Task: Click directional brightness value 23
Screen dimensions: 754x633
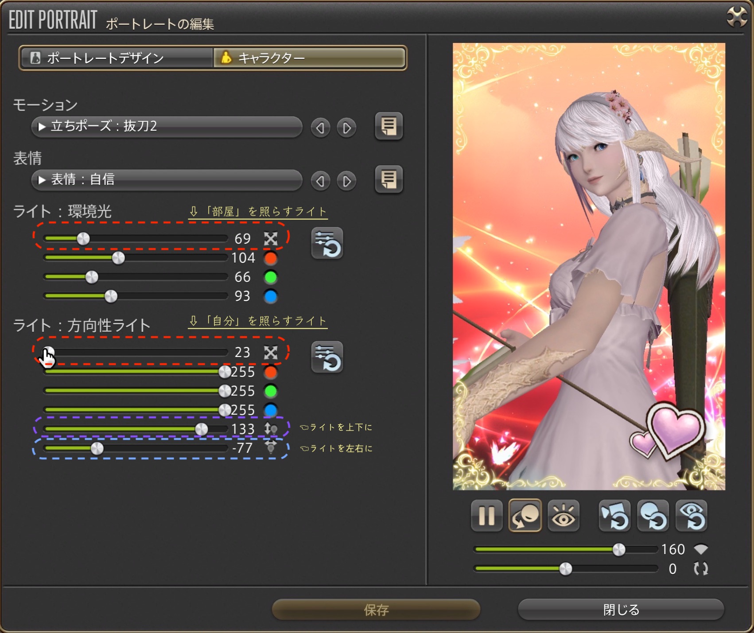Action: tap(243, 353)
